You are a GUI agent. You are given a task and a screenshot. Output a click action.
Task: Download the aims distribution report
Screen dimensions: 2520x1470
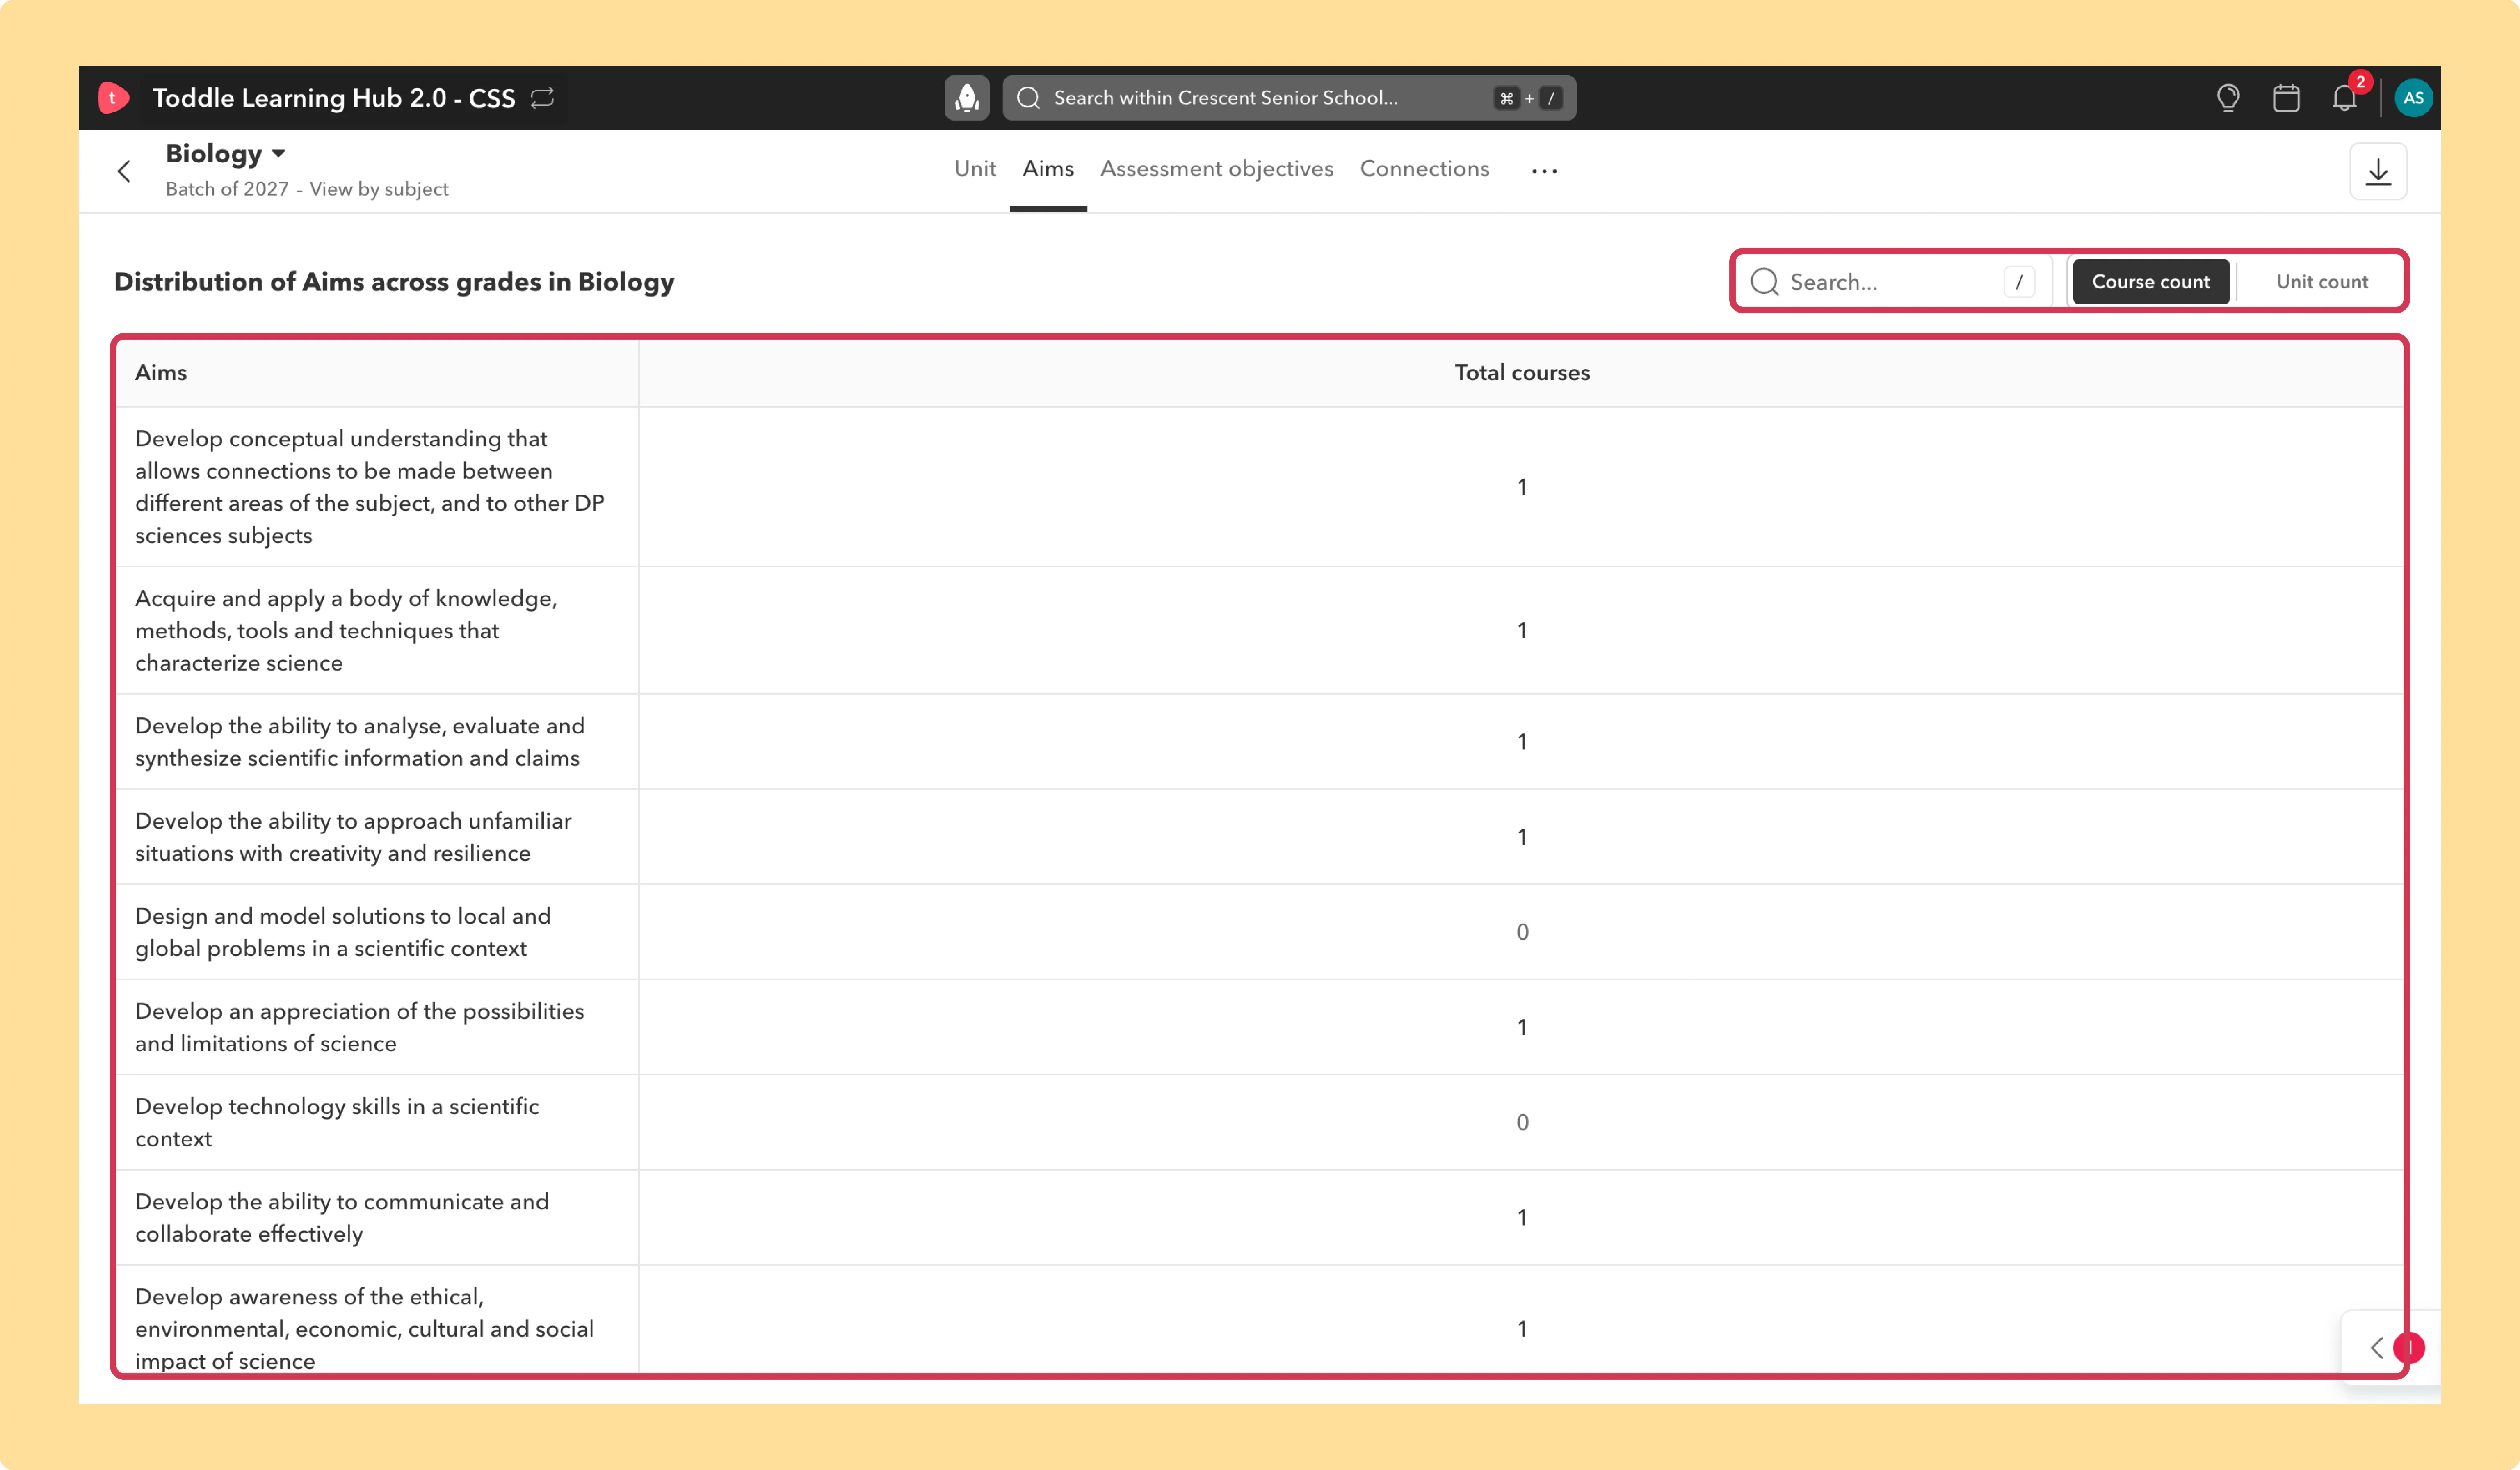[x=2378, y=172]
